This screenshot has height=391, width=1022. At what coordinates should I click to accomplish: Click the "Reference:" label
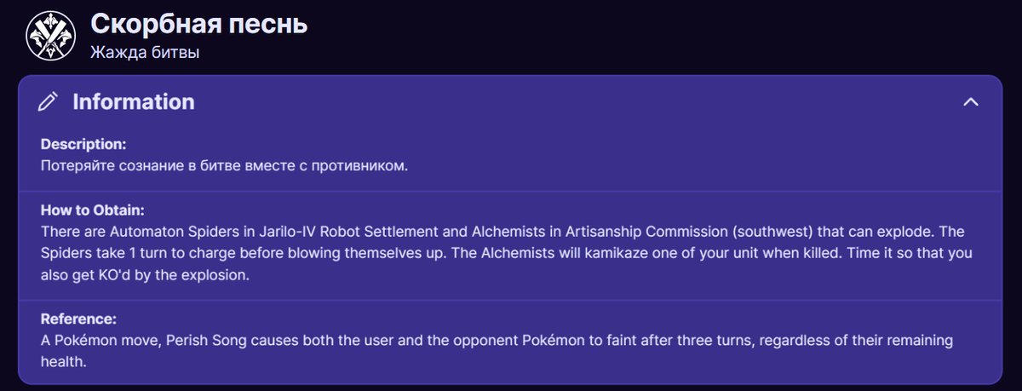pyautogui.click(x=78, y=319)
